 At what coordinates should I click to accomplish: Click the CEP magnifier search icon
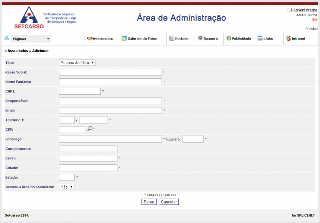click(x=90, y=129)
